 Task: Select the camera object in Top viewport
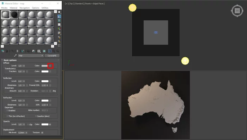click(x=156, y=32)
